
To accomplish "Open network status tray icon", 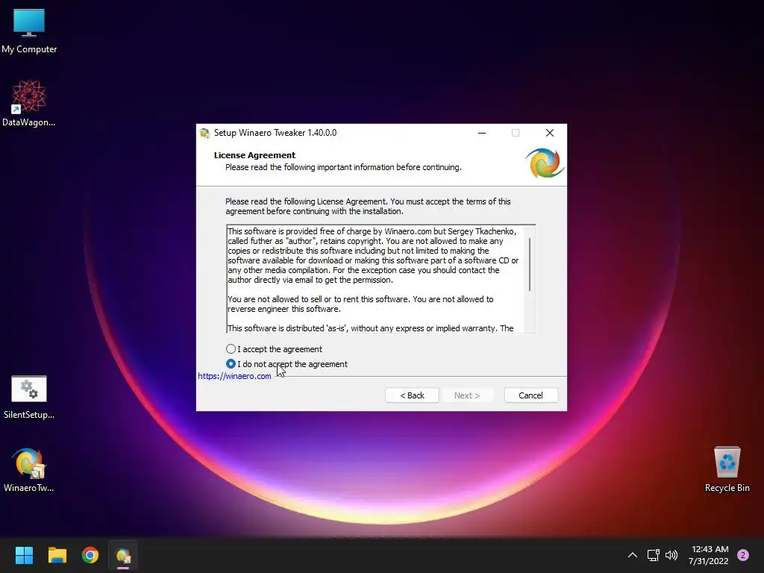I will [653, 555].
